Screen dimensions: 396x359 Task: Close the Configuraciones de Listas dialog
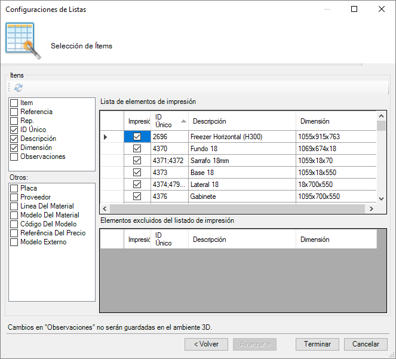(382, 9)
